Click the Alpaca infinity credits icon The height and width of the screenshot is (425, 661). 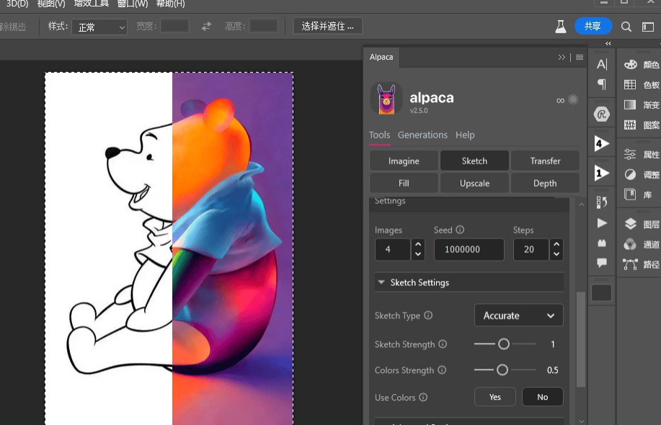560,101
